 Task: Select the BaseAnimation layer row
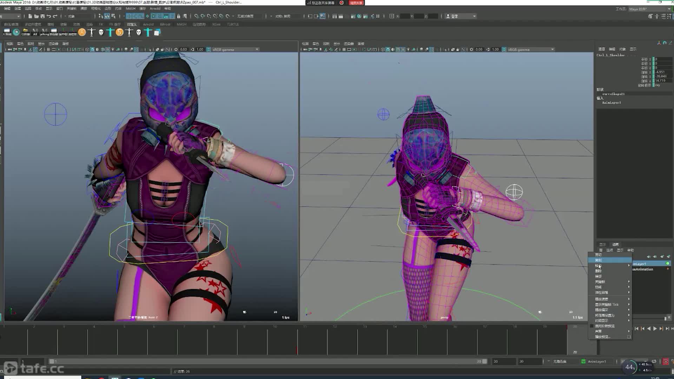click(x=652, y=269)
